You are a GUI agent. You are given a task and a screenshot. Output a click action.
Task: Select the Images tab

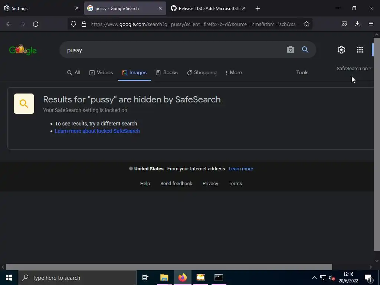click(134, 72)
